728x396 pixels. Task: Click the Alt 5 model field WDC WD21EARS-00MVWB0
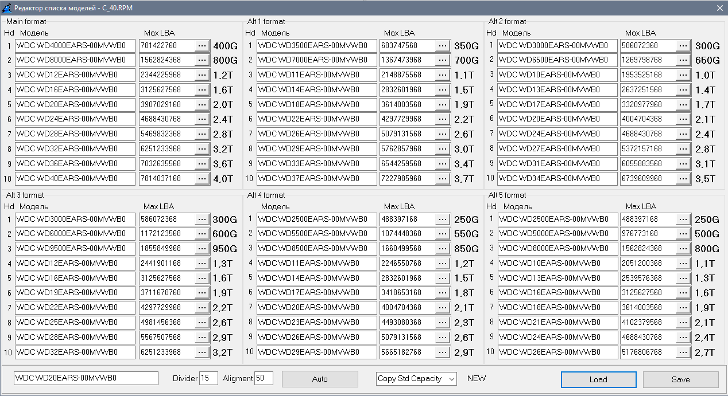point(557,323)
